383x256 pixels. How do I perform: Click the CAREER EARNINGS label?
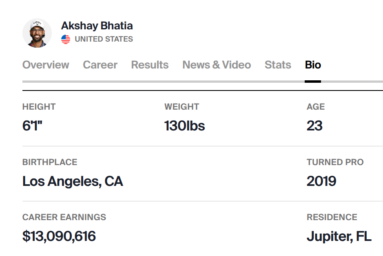pyautogui.click(x=64, y=217)
